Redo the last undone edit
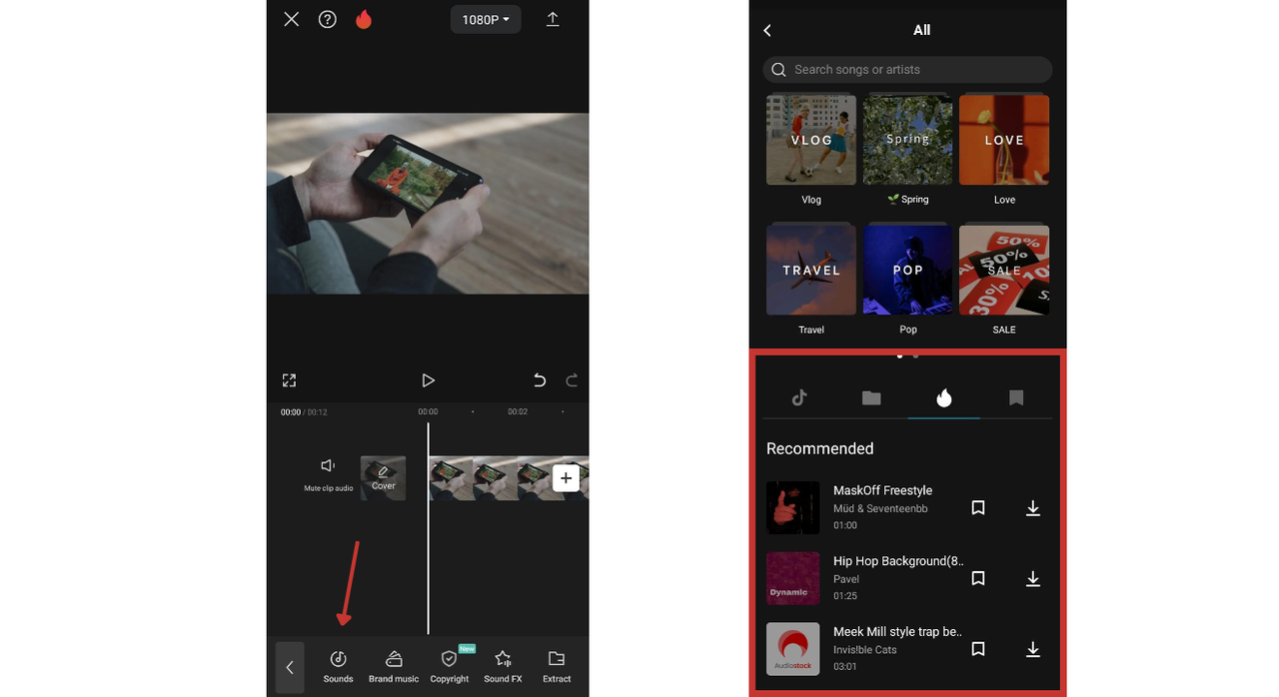This screenshot has height=697, width=1279. 573,380
